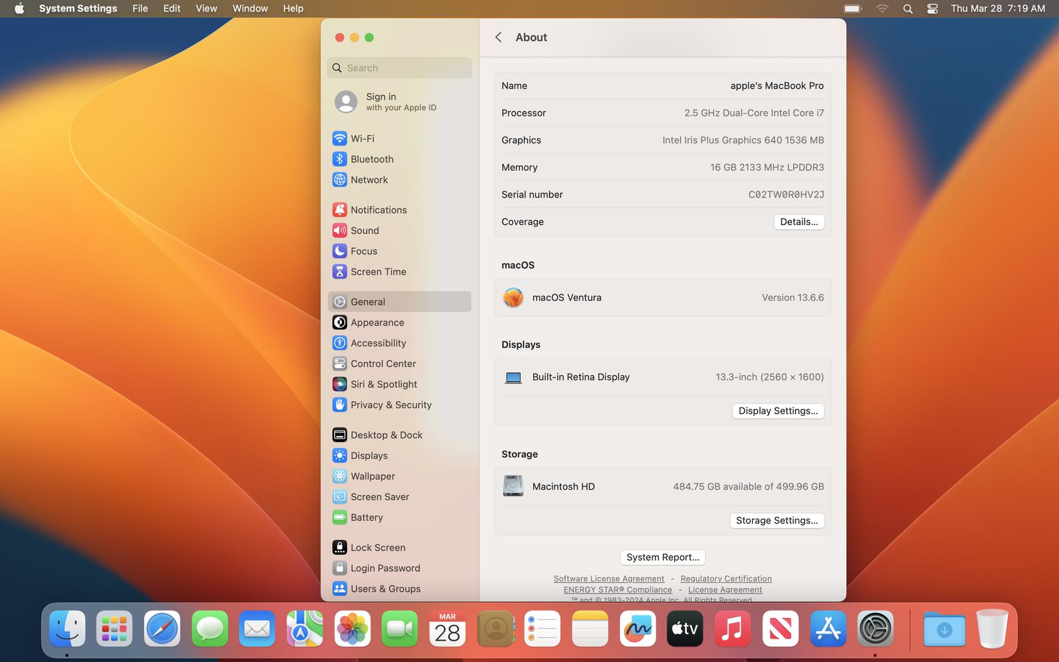Open Users & Groups settings
Screen dimensions: 1059x662
400,588
